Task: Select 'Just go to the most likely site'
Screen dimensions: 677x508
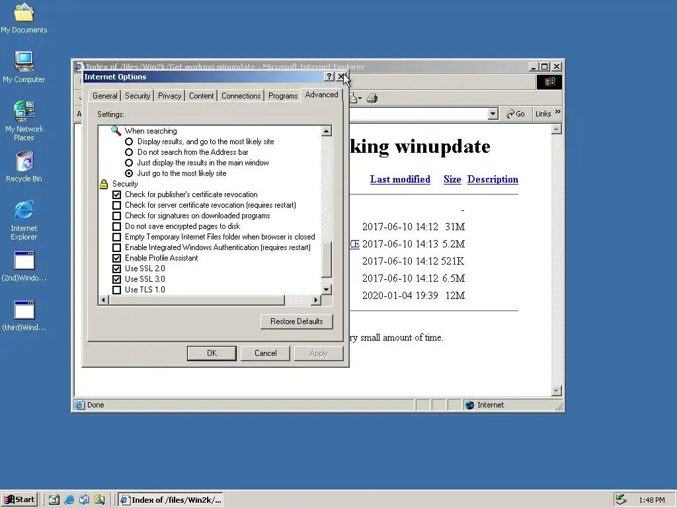Action: (x=129, y=173)
